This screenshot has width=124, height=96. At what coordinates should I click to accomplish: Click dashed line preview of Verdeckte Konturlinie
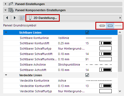coord(99,81)
